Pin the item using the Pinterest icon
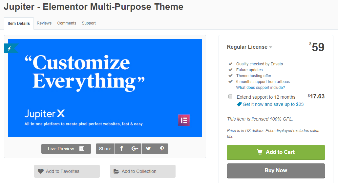 pyautogui.click(x=162, y=149)
